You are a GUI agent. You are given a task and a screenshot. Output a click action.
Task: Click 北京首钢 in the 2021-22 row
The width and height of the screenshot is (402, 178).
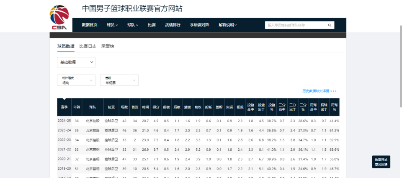tap(93, 150)
